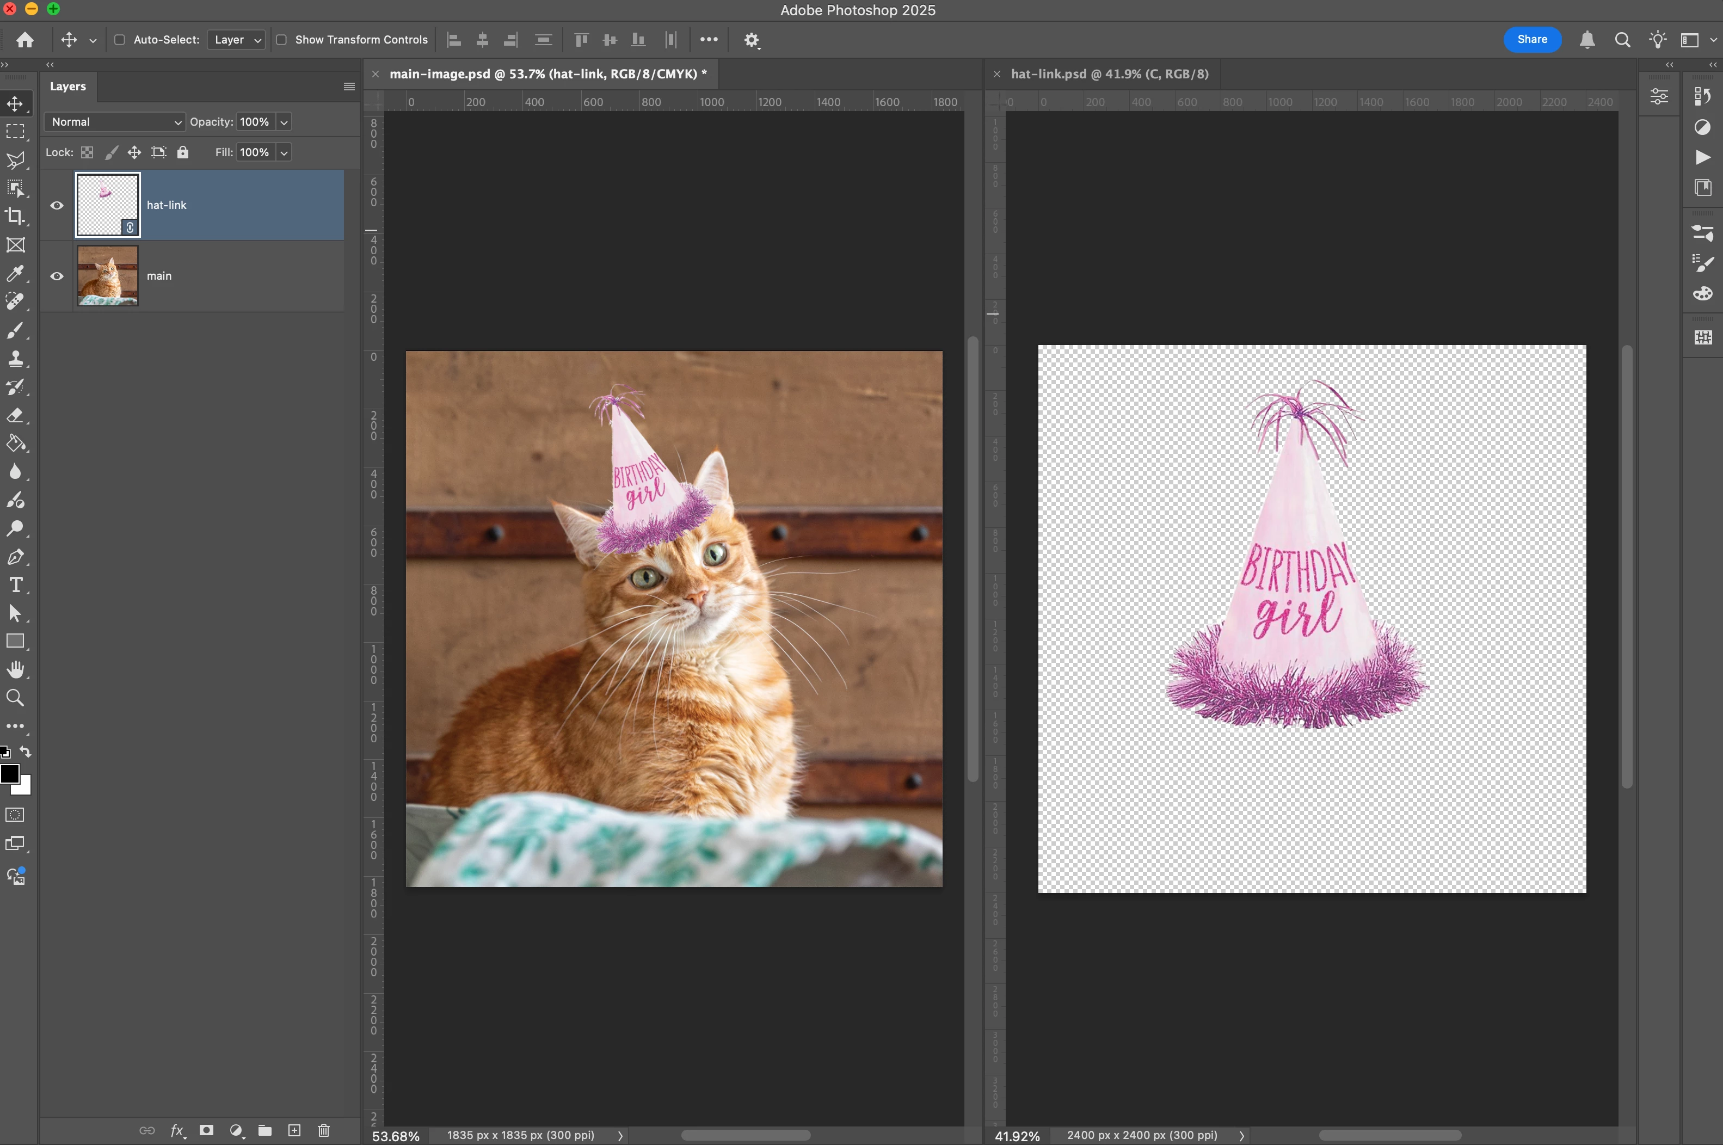Enable Show Transform Controls checkbox
The height and width of the screenshot is (1145, 1723).
click(281, 39)
